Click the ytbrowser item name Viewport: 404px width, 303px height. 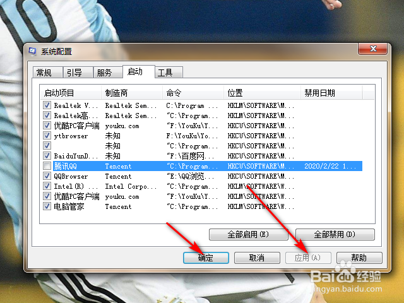tap(71, 136)
